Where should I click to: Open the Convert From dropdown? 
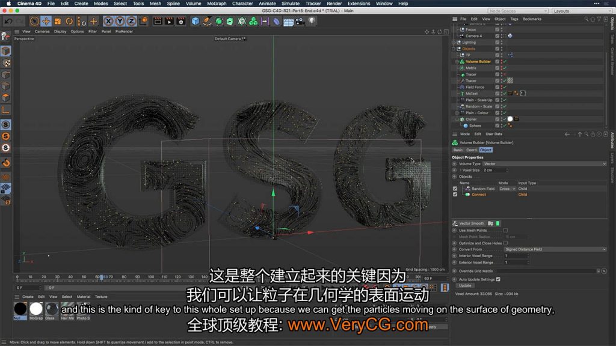555,249
